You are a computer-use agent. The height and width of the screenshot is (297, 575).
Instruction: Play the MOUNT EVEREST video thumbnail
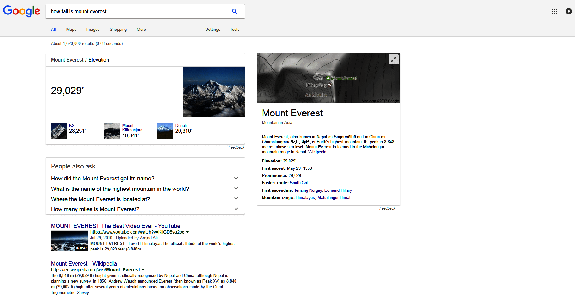pos(69,241)
